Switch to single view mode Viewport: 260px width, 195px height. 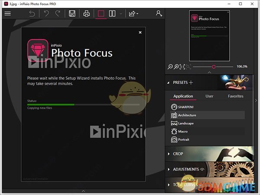(x=101, y=13)
